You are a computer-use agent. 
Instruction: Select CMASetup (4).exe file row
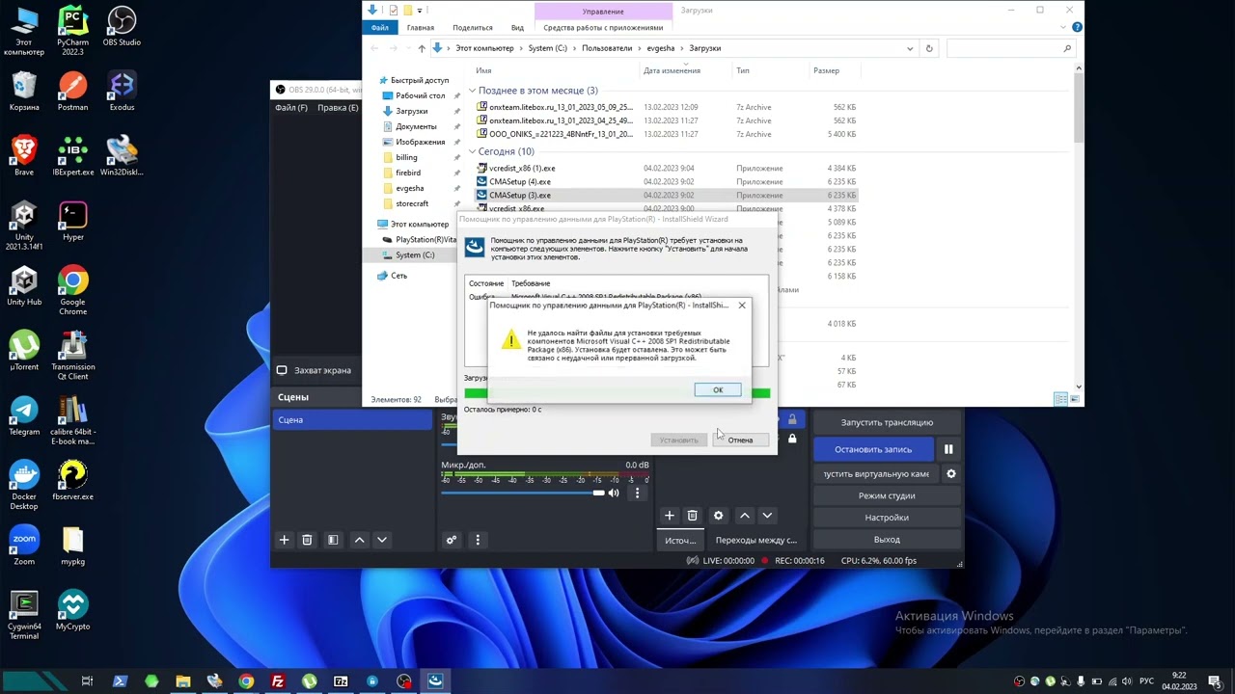coord(666,181)
